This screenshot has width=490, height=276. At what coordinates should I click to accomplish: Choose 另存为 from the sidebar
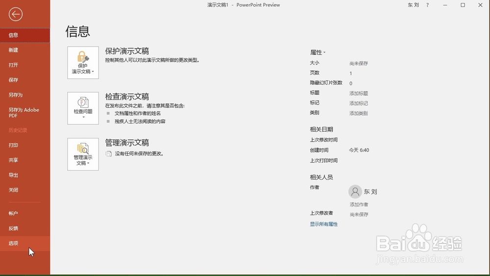pos(25,95)
